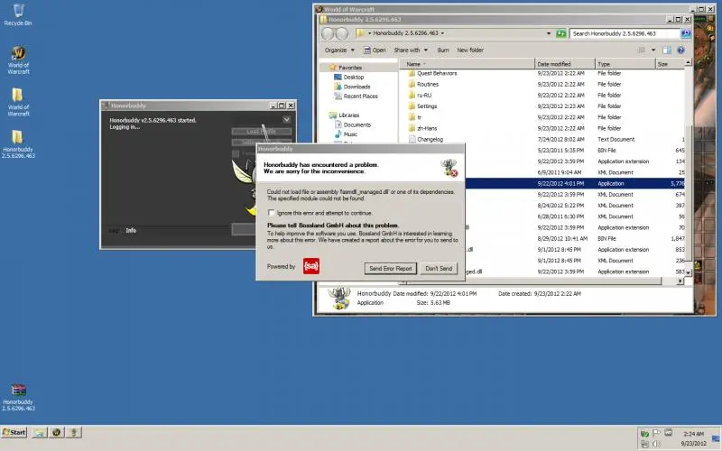Click the 8/29/2012 10:41 AM BIN File row
Image resolution: width=722 pixels, height=451 pixels.
(x=573, y=239)
